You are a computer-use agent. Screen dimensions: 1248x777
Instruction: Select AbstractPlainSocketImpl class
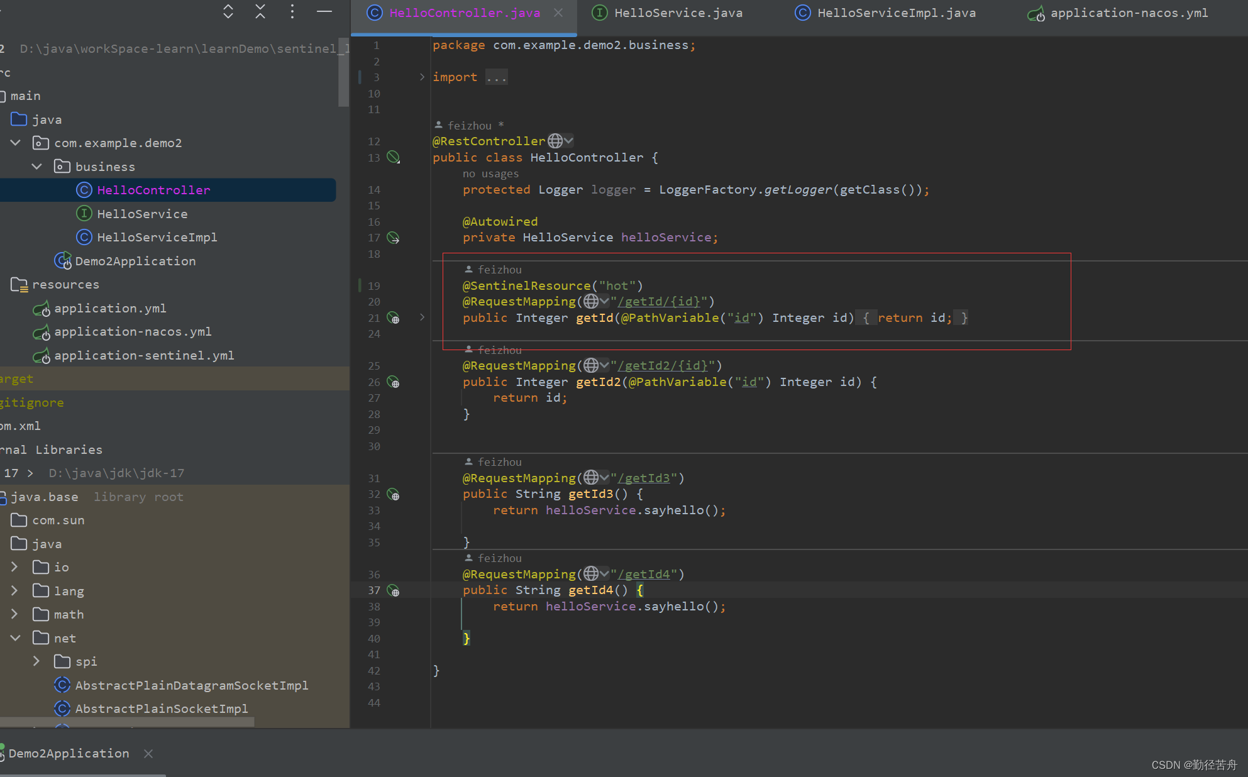click(x=162, y=708)
